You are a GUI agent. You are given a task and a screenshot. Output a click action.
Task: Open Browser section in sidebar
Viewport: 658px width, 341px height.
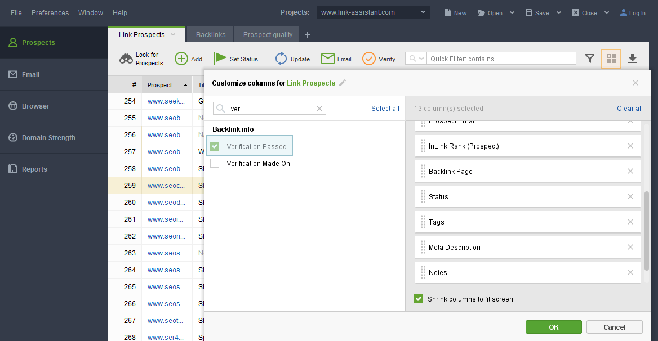pyautogui.click(x=54, y=106)
